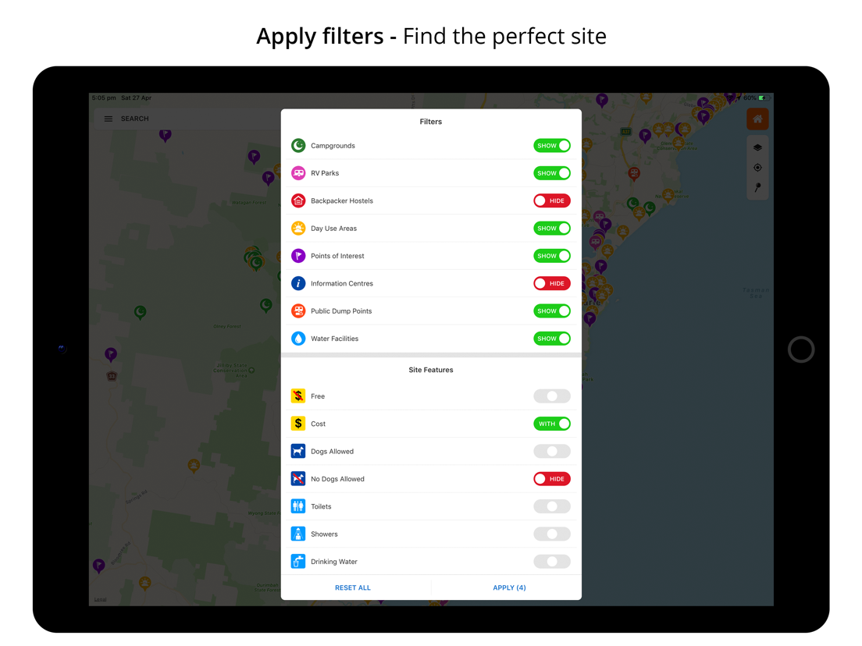Click the Points of Interest purple flag icon
862x646 pixels.
click(x=298, y=256)
